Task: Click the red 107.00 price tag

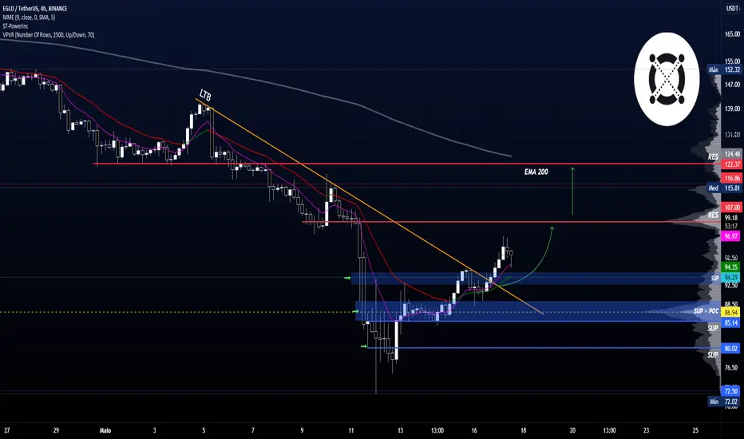Action: (x=731, y=208)
